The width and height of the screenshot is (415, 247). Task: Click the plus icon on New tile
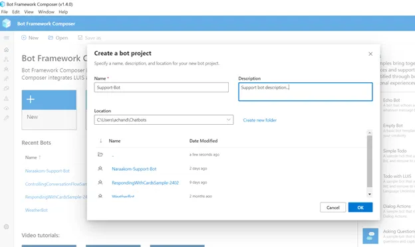coord(31,100)
